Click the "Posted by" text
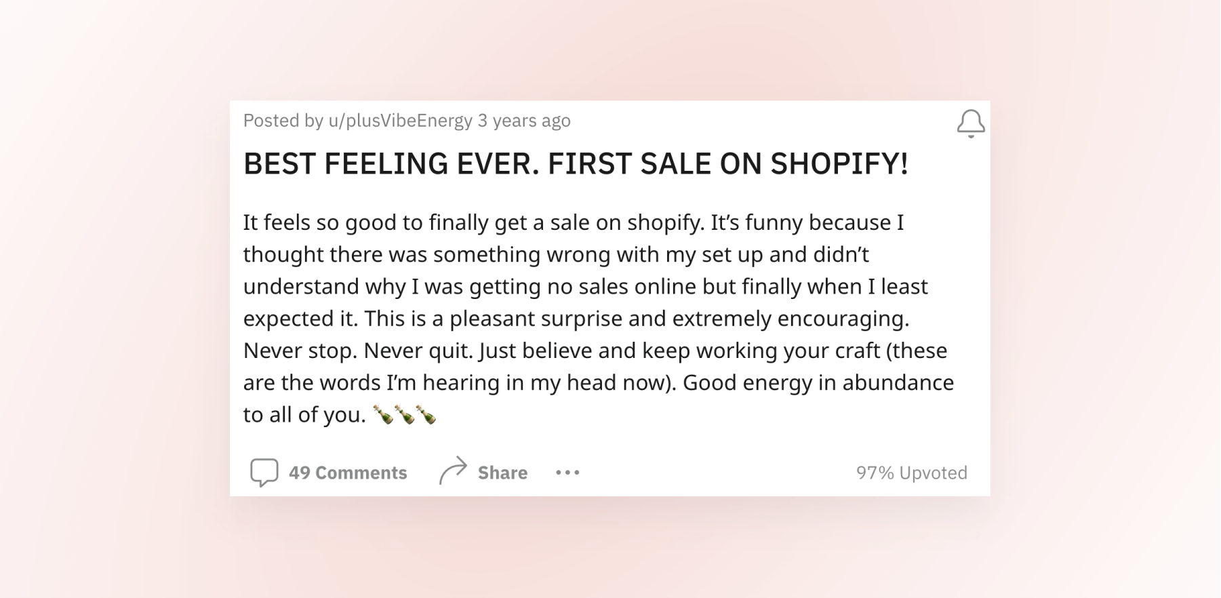 point(283,121)
